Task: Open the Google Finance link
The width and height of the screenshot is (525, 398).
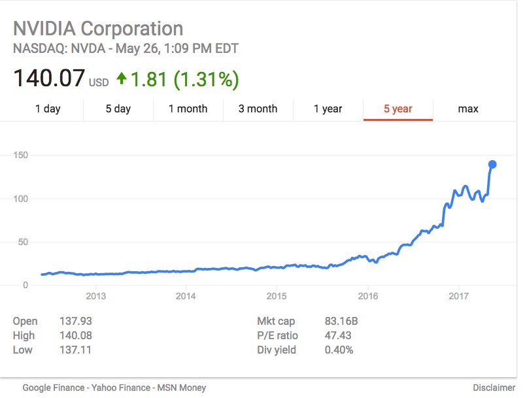Action: click(x=54, y=388)
